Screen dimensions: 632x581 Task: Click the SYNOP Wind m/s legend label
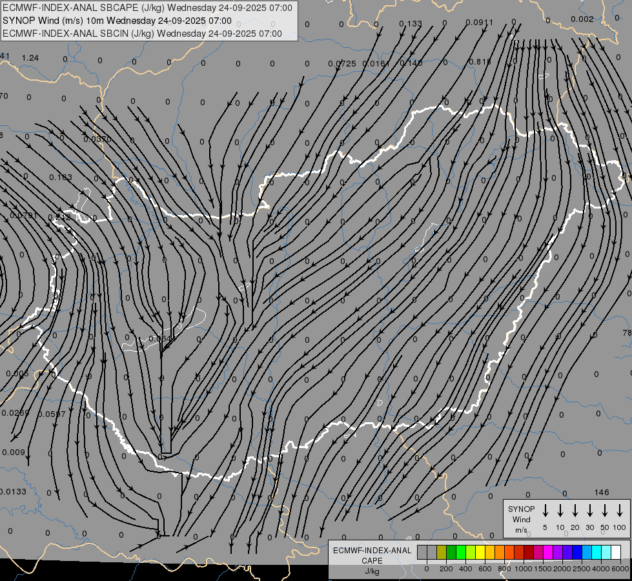click(x=521, y=519)
